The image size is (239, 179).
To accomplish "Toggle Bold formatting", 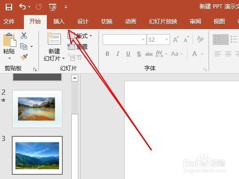I will (x=107, y=54).
